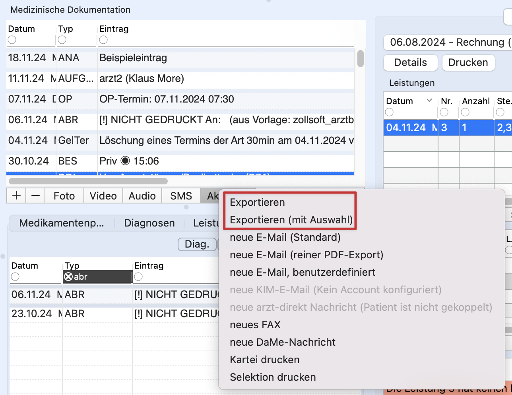
Task: Click the horizontal scrollbar under documentation table
Action: pos(88,181)
